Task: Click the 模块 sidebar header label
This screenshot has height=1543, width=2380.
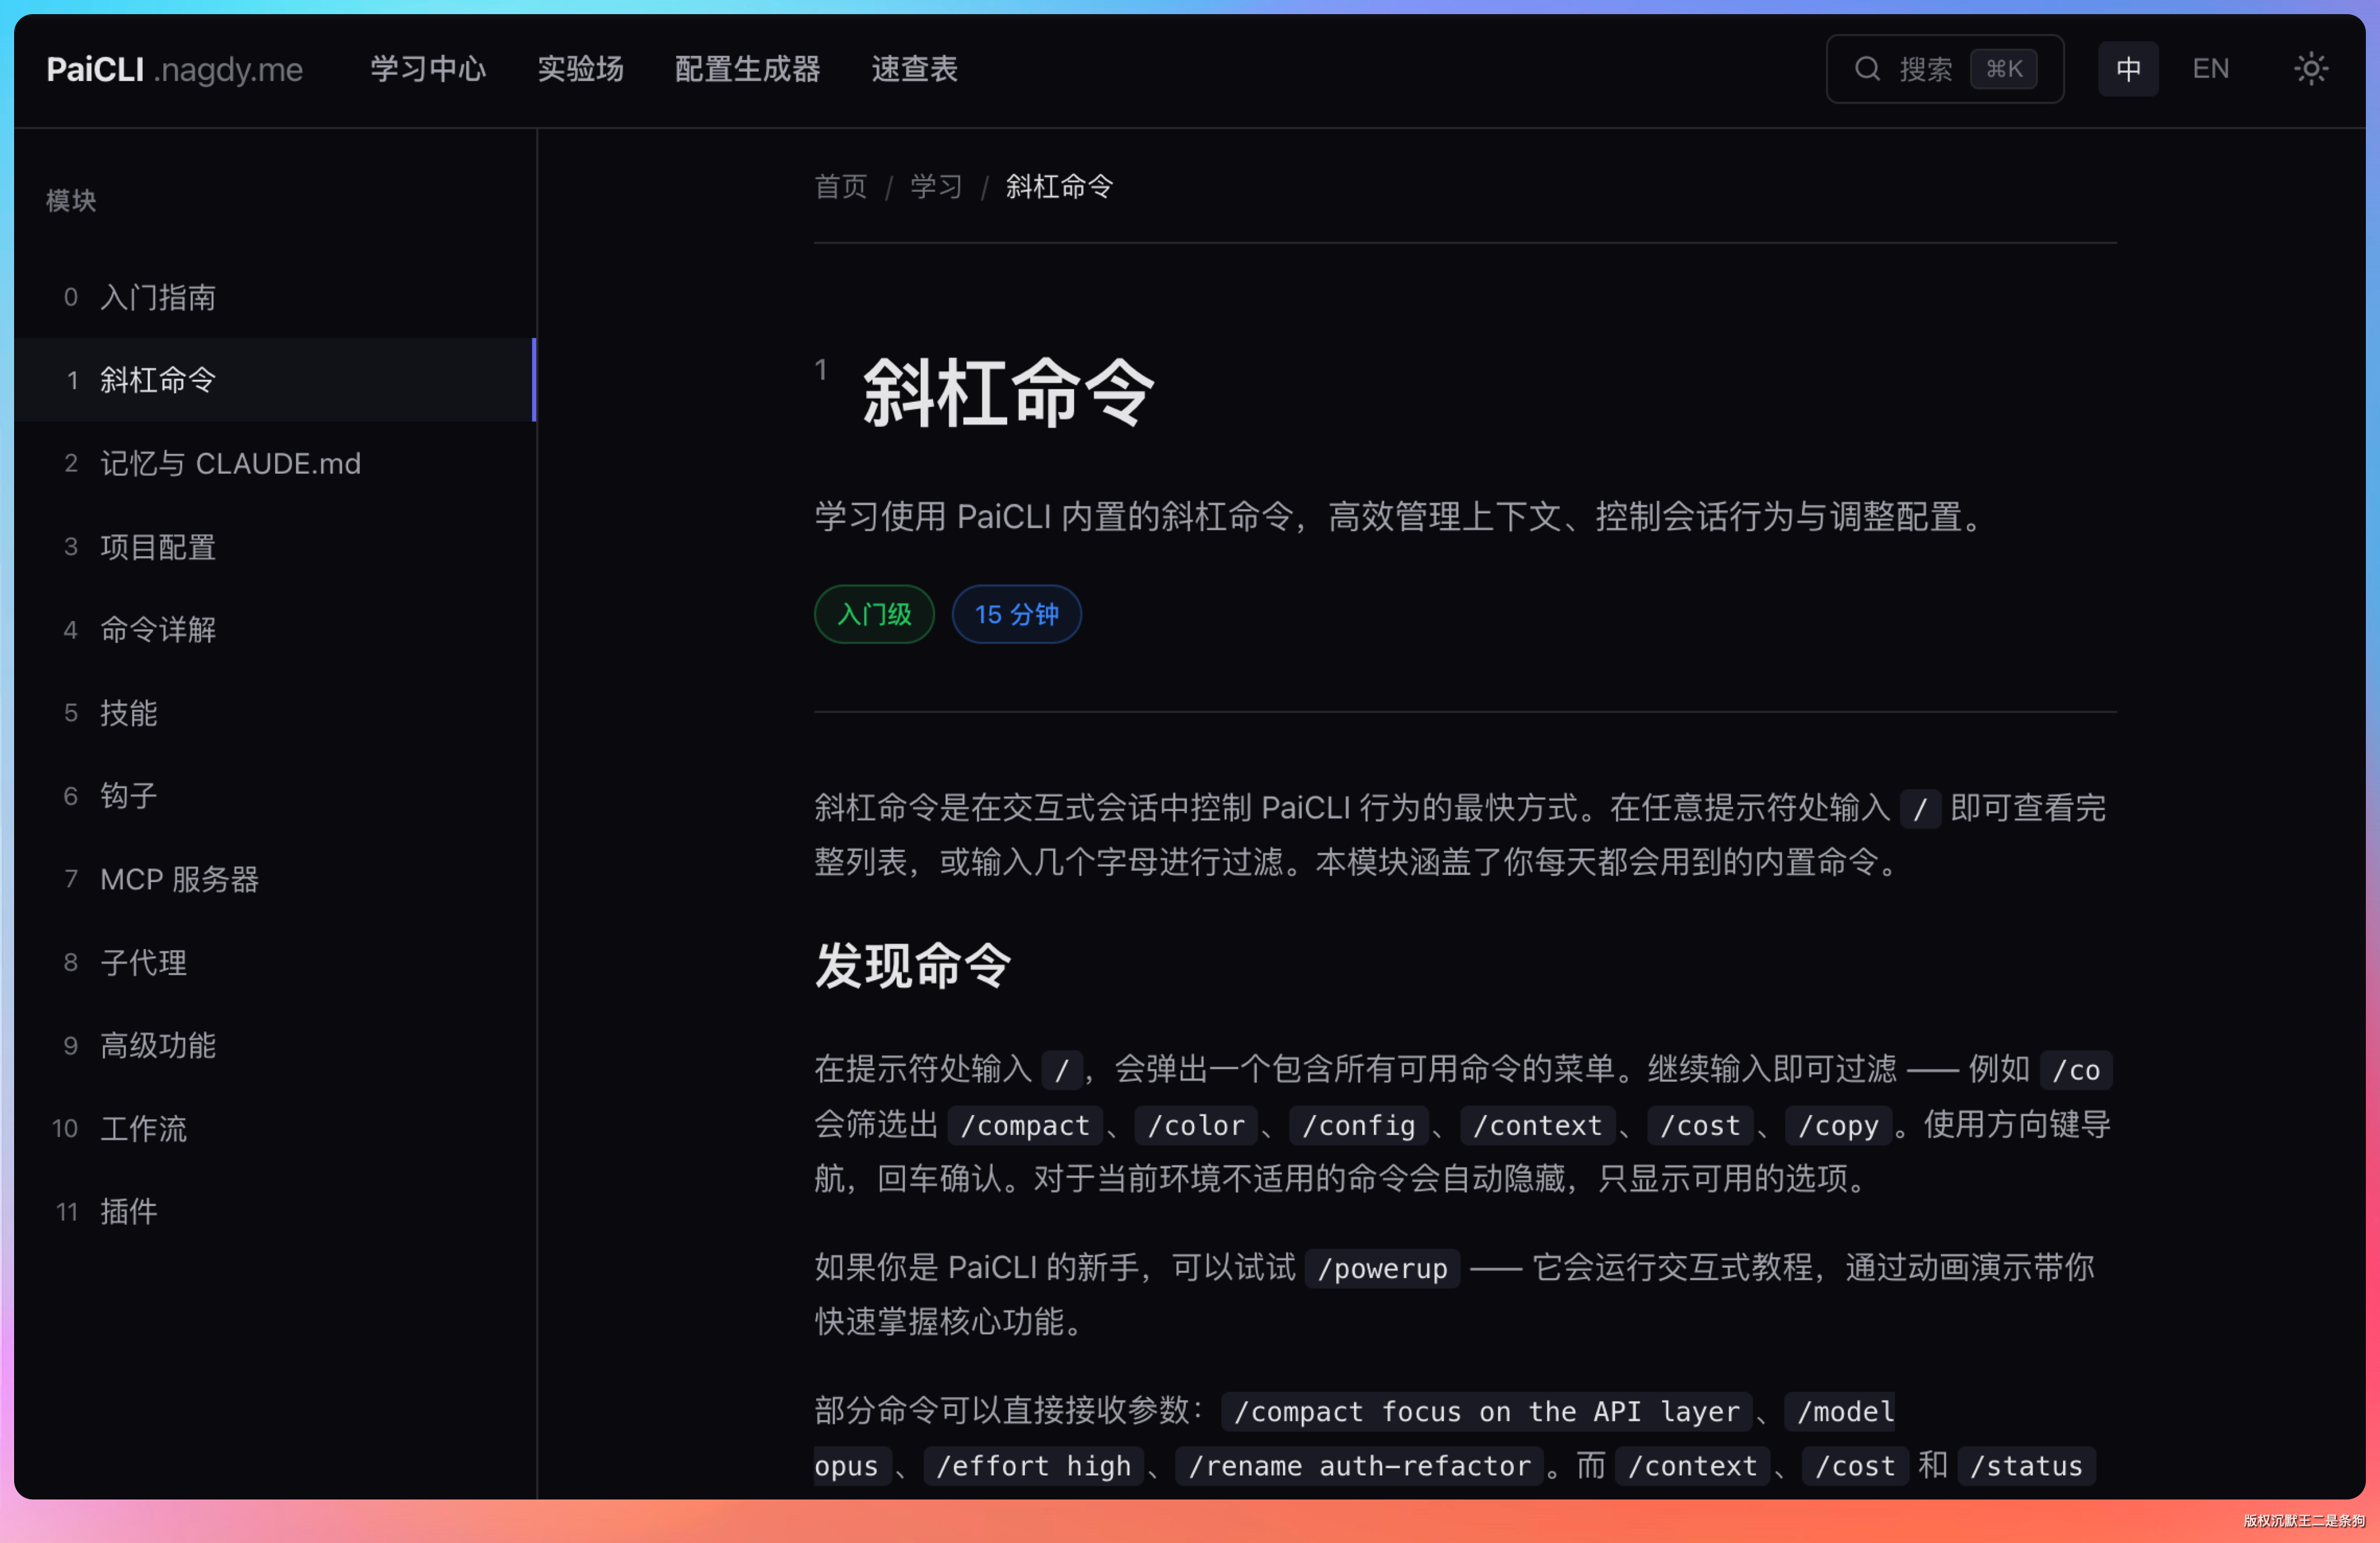Action: pos(71,200)
